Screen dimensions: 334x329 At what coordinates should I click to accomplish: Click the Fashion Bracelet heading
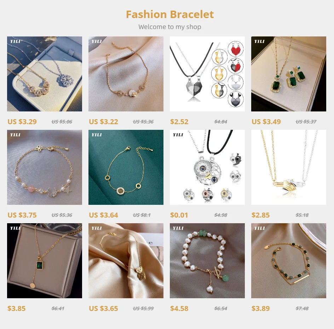[x=170, y=15]
